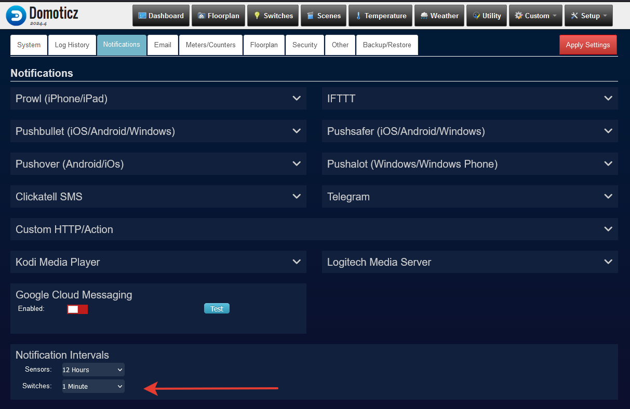Open the Backup/Restore tab
This screenshot has width=630, height=409.
[387, 45]
